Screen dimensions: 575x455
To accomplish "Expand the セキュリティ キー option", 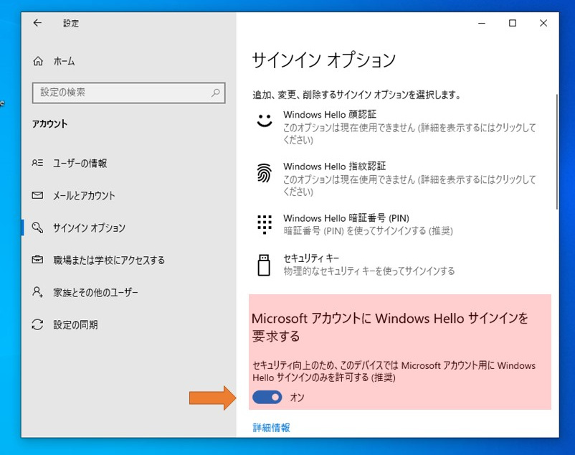I will 311,258.
